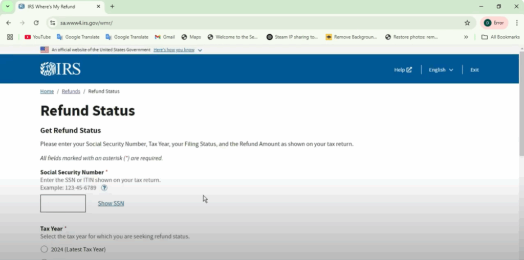Click the browser back arrow

tap(8, 22)
